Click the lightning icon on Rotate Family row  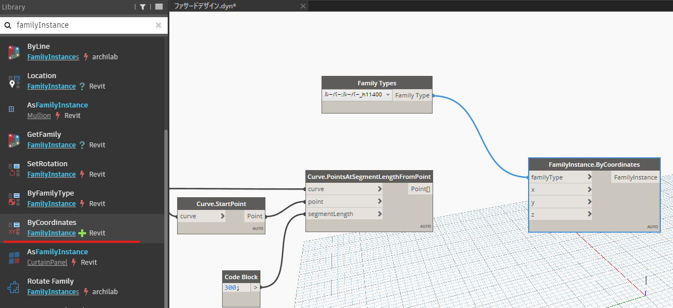click(x=86, y=292)
